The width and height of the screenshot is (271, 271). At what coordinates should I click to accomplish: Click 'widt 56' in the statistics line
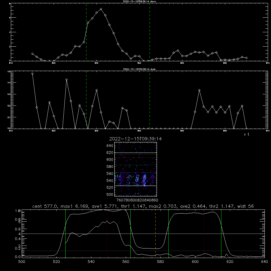(246, 206)
